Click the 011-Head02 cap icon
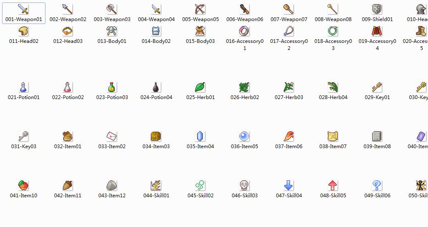The image size is (428, 227). tap(24, 31)
